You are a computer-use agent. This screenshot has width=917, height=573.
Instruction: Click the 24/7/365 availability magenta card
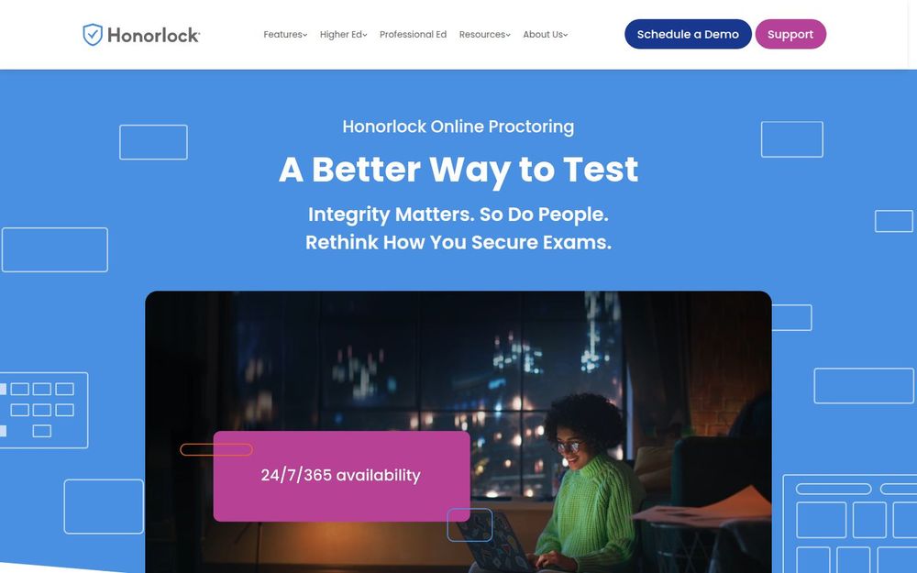(341, 476)
